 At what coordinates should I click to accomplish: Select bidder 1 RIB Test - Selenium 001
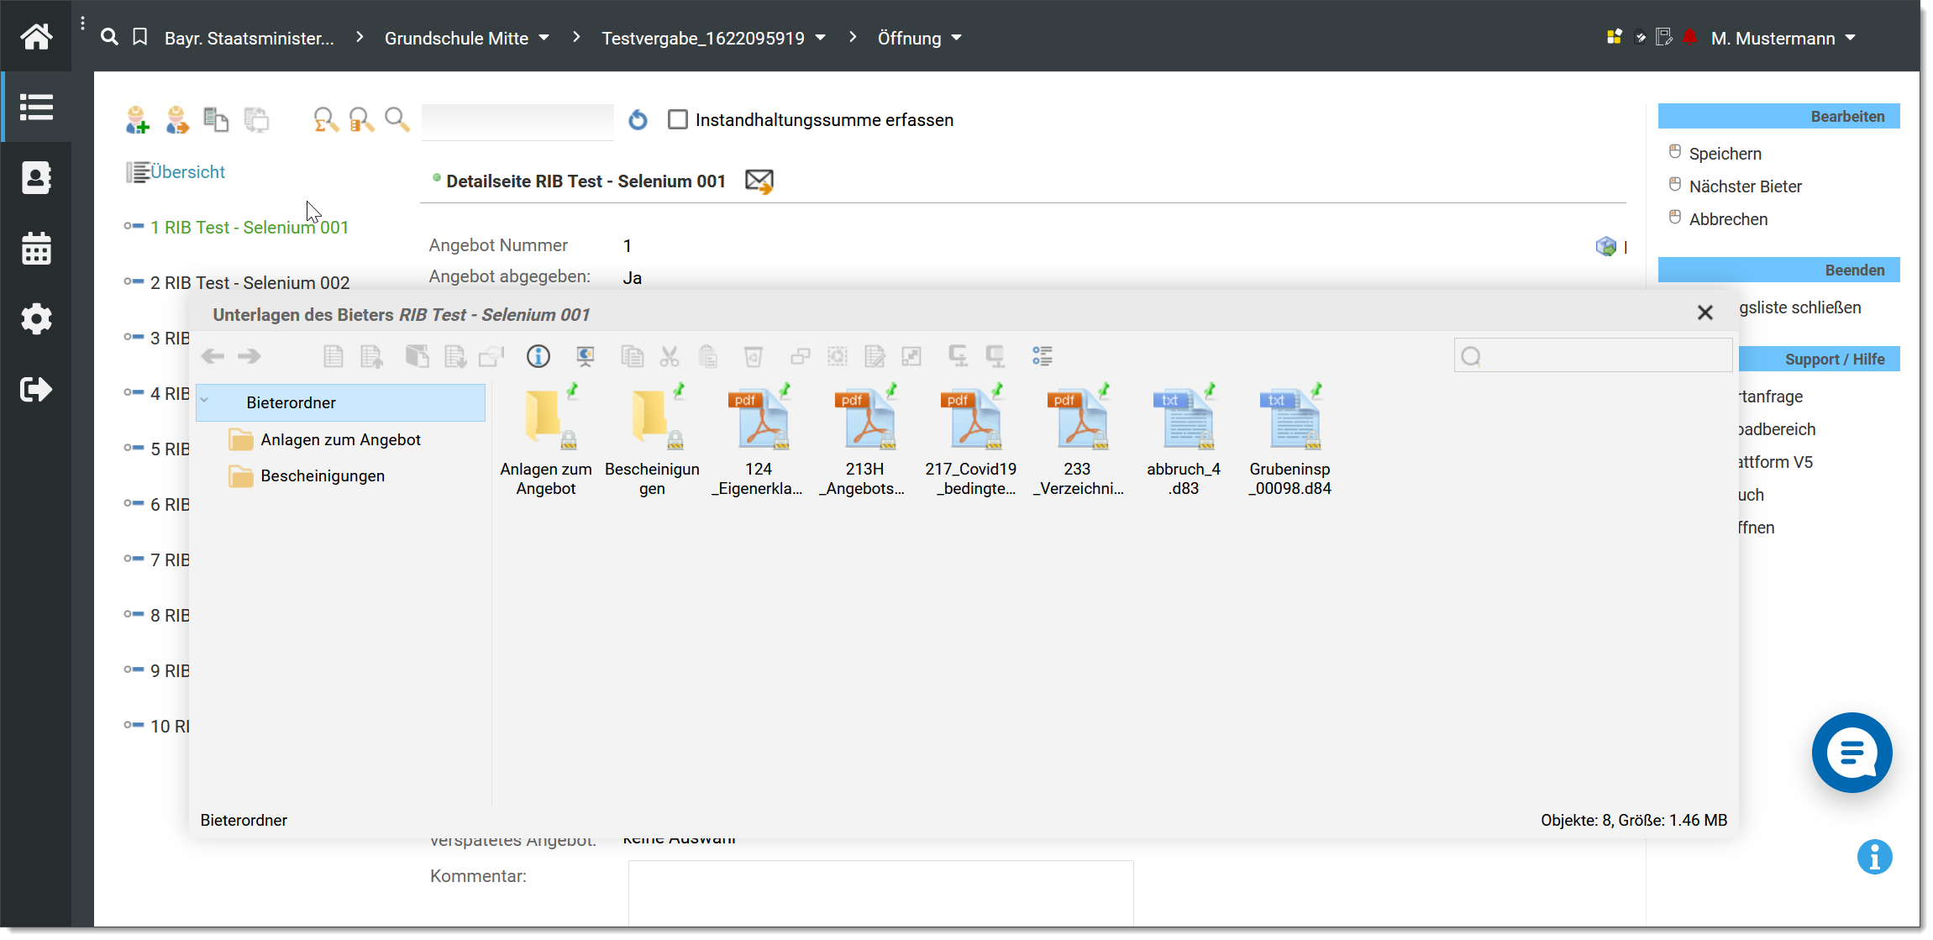pyautogui.click(x=250, y=227)
